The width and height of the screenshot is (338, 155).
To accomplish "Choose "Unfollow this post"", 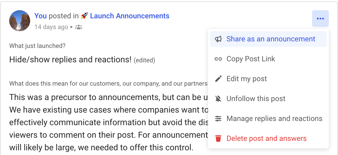I will tap(256, 98).
